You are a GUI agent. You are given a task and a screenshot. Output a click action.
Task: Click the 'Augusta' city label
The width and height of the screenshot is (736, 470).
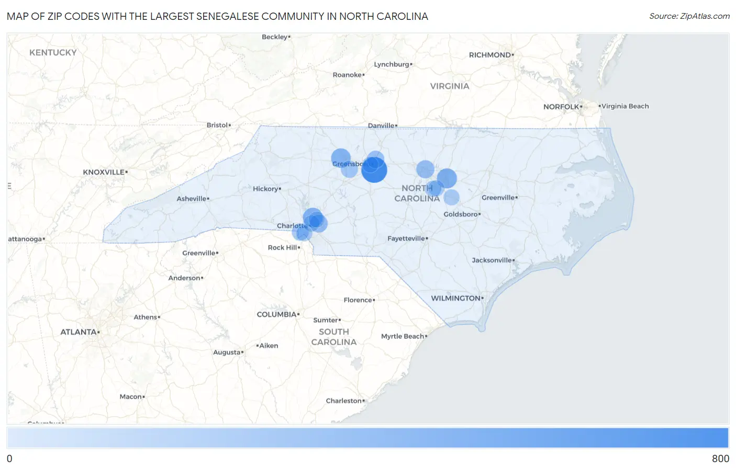227,352
